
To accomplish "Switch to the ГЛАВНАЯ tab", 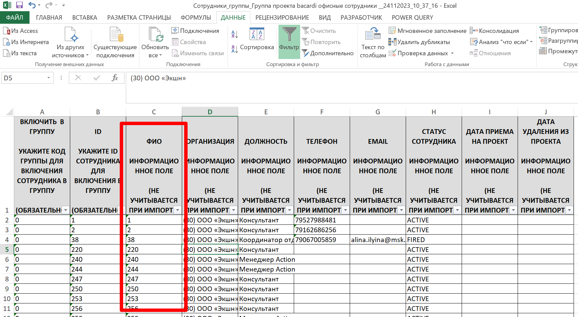I will point(49,18).
